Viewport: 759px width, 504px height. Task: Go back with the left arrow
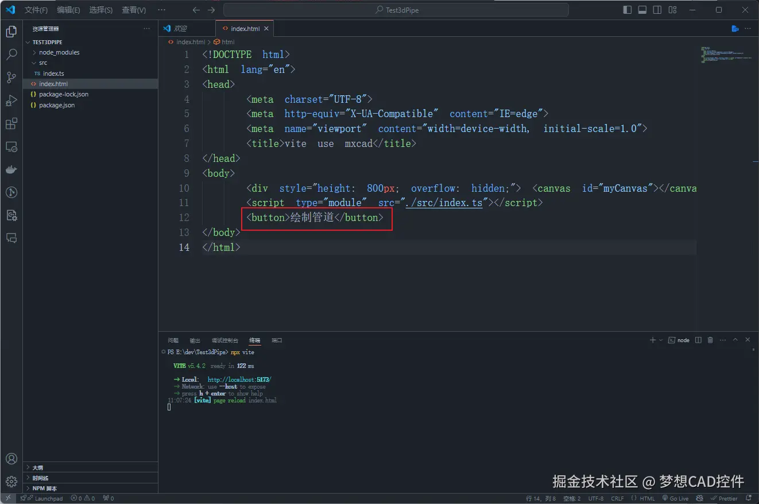(x=196, y=10)
